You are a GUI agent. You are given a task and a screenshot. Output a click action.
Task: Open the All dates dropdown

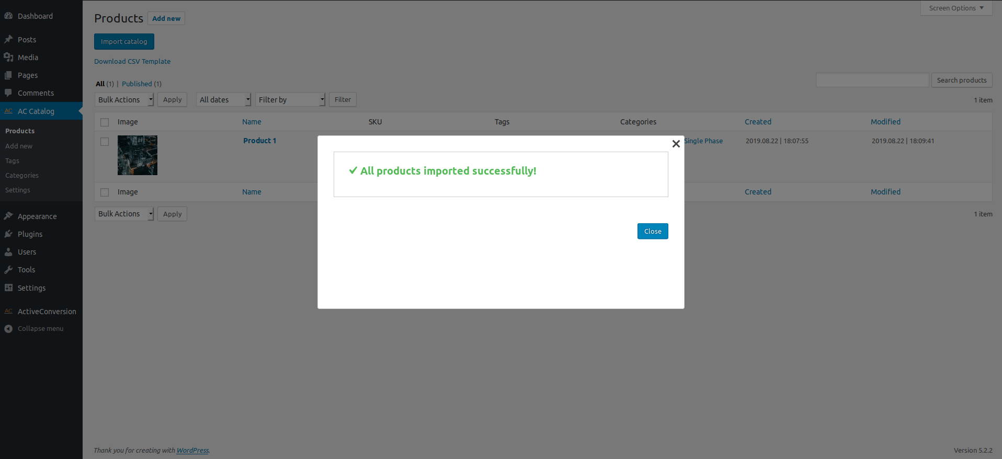224,99
